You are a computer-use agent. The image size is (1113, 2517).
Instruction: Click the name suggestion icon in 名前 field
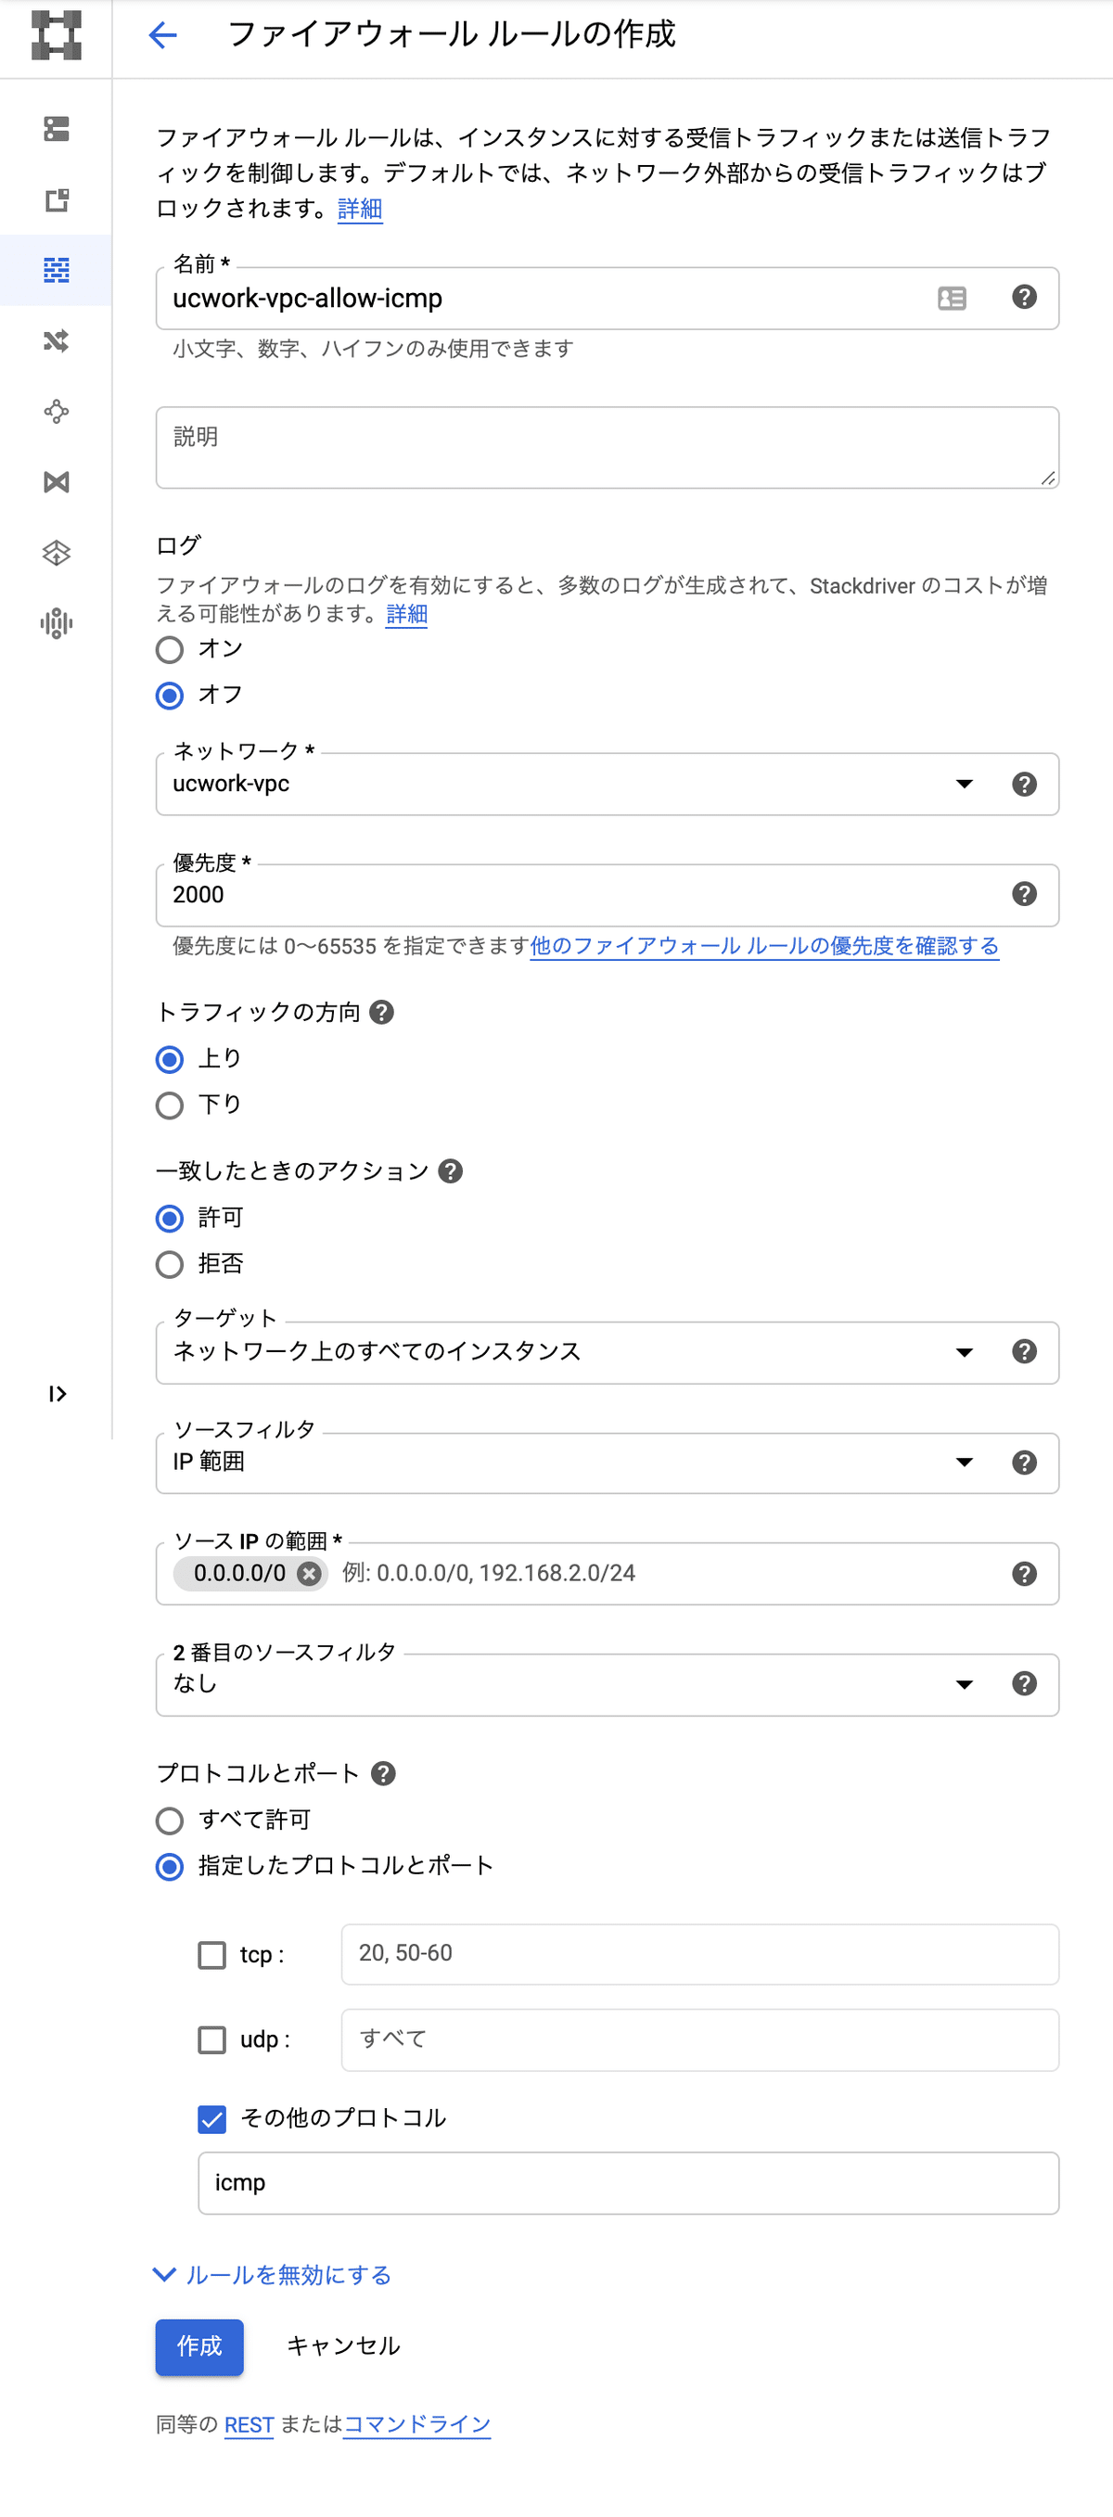point(953,298)
